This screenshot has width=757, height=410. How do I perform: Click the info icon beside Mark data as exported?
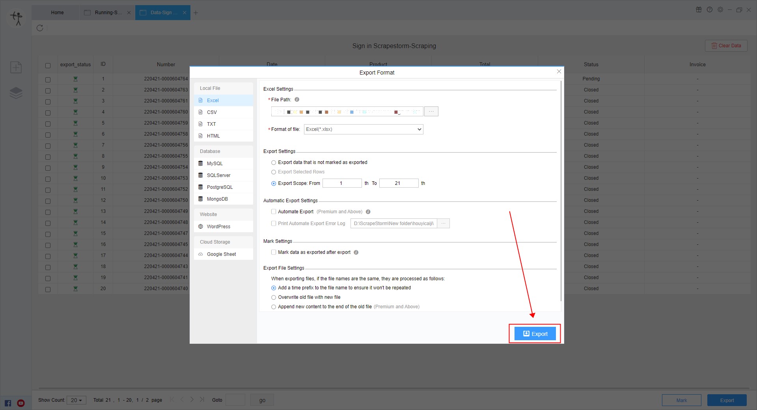356,252
